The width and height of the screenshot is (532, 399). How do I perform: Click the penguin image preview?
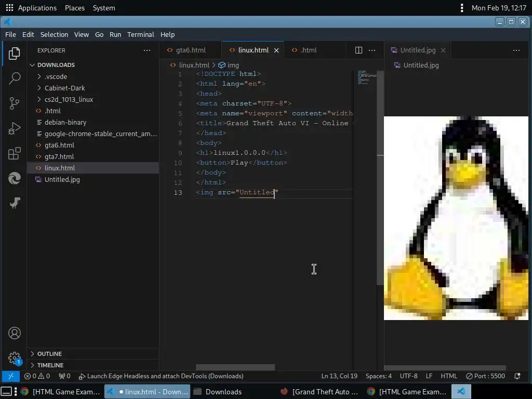[456, 218]
